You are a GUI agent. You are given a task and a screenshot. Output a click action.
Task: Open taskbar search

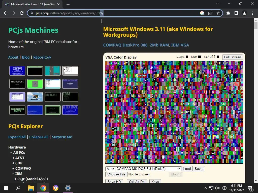pyautogui.click(x=18, y=188)
